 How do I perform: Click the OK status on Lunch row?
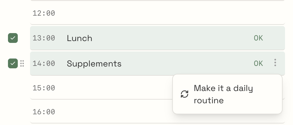258,38
